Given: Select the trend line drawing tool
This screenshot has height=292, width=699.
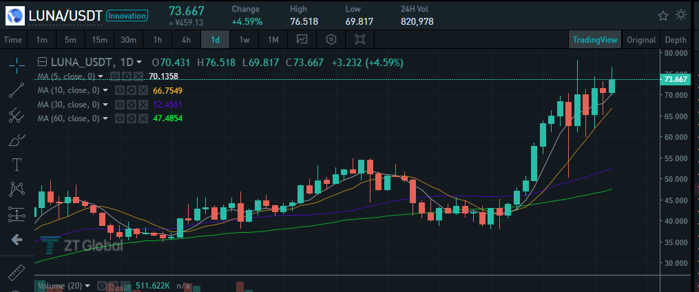Looking at the screenshot, I should 17,90.
